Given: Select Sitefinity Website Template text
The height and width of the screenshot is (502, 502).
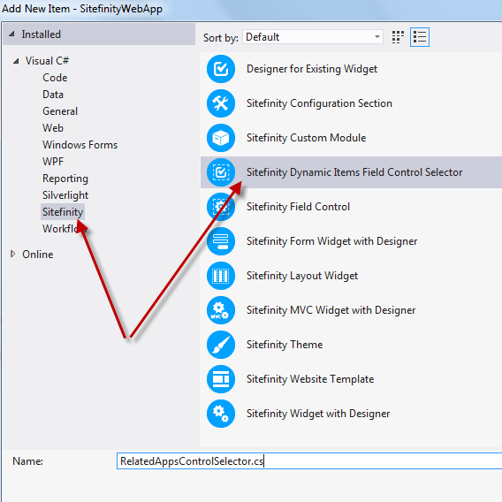Looking at the screenshot, I should click(310, 379).
